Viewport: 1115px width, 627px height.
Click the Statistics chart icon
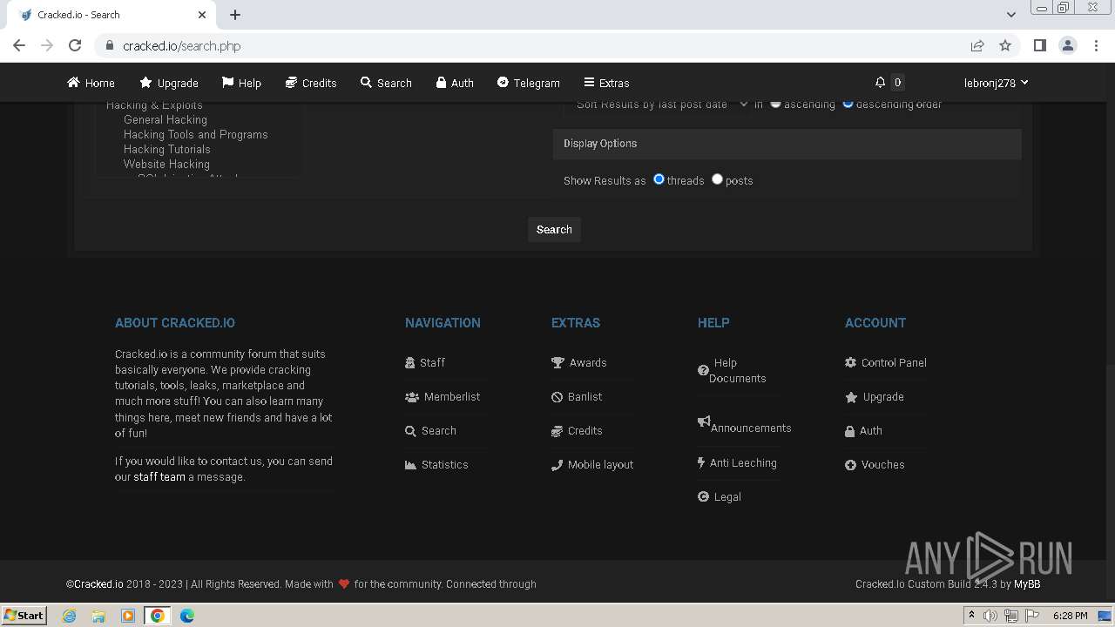(410, 465)
